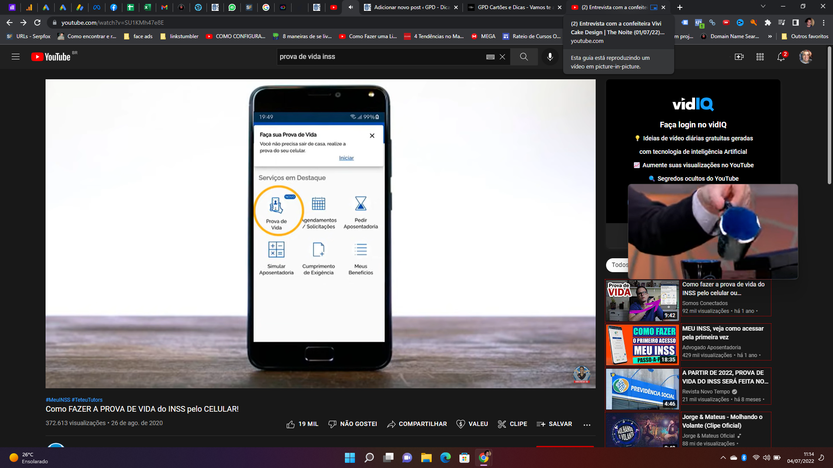Reload the YouTube page
The width and height of the screenshot is (833, 468).
click(x=37, y=23)
